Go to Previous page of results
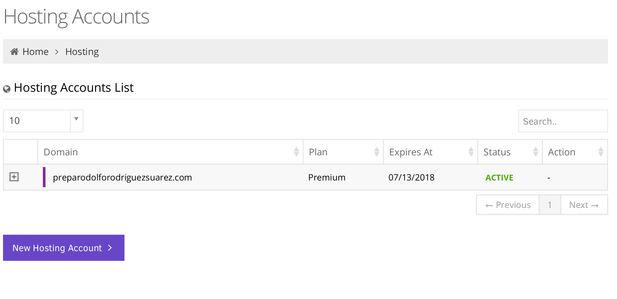Viewport: 617px width, 299px height. point(508,205)
